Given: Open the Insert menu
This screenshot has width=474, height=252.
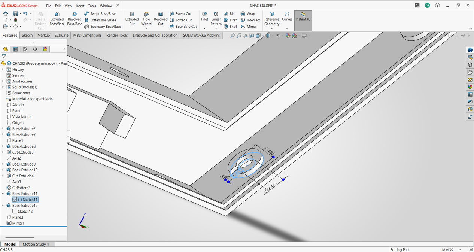Looking at the screenshot, I should click(80, 6).
